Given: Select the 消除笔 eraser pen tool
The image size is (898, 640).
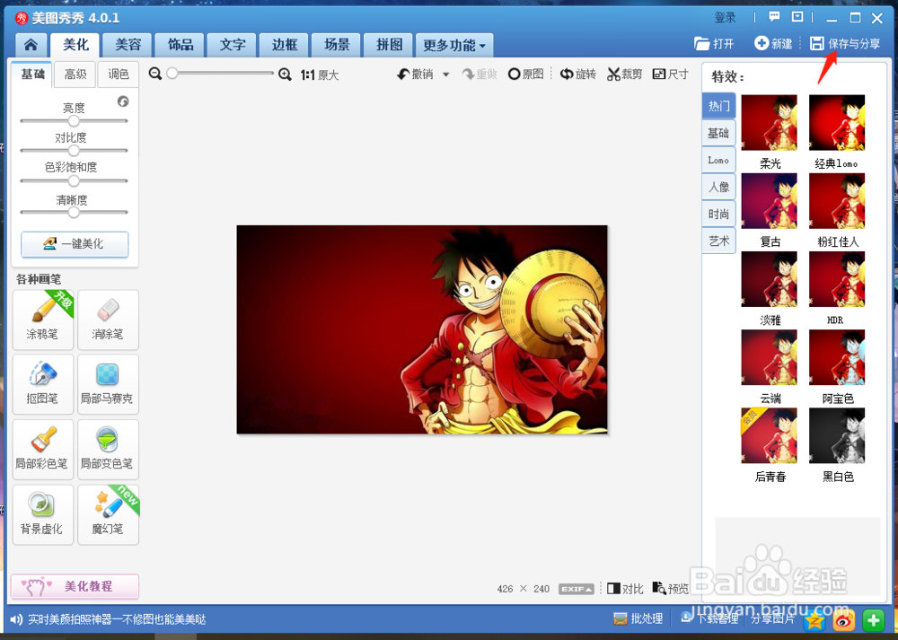Looking at the screenshot, I should [x=108, y=320].
